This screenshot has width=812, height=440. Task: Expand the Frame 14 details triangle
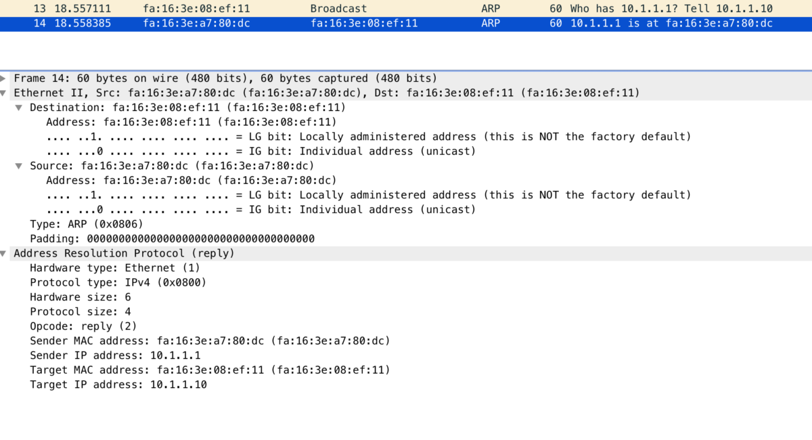(x=4, y=79)
